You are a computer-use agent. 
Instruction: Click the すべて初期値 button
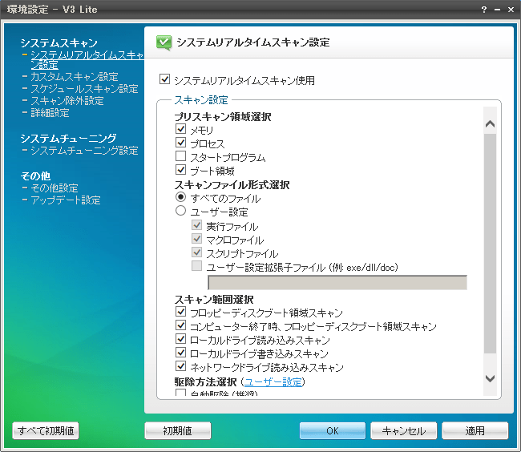point(46,430)
